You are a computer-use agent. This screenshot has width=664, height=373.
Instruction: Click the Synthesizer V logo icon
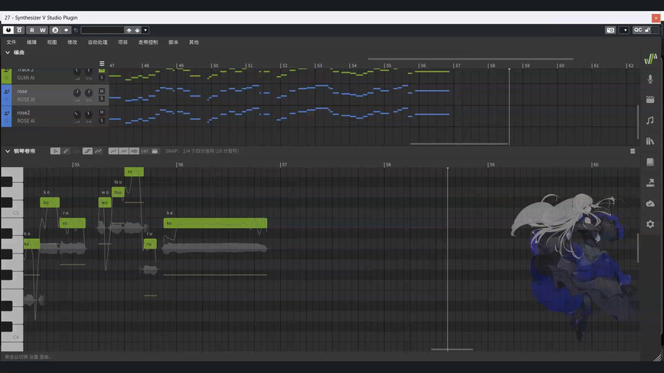coord(650,58)
